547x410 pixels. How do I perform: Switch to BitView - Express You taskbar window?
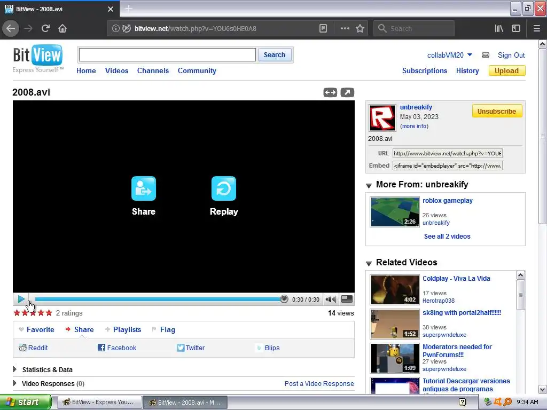coord(99,402)
